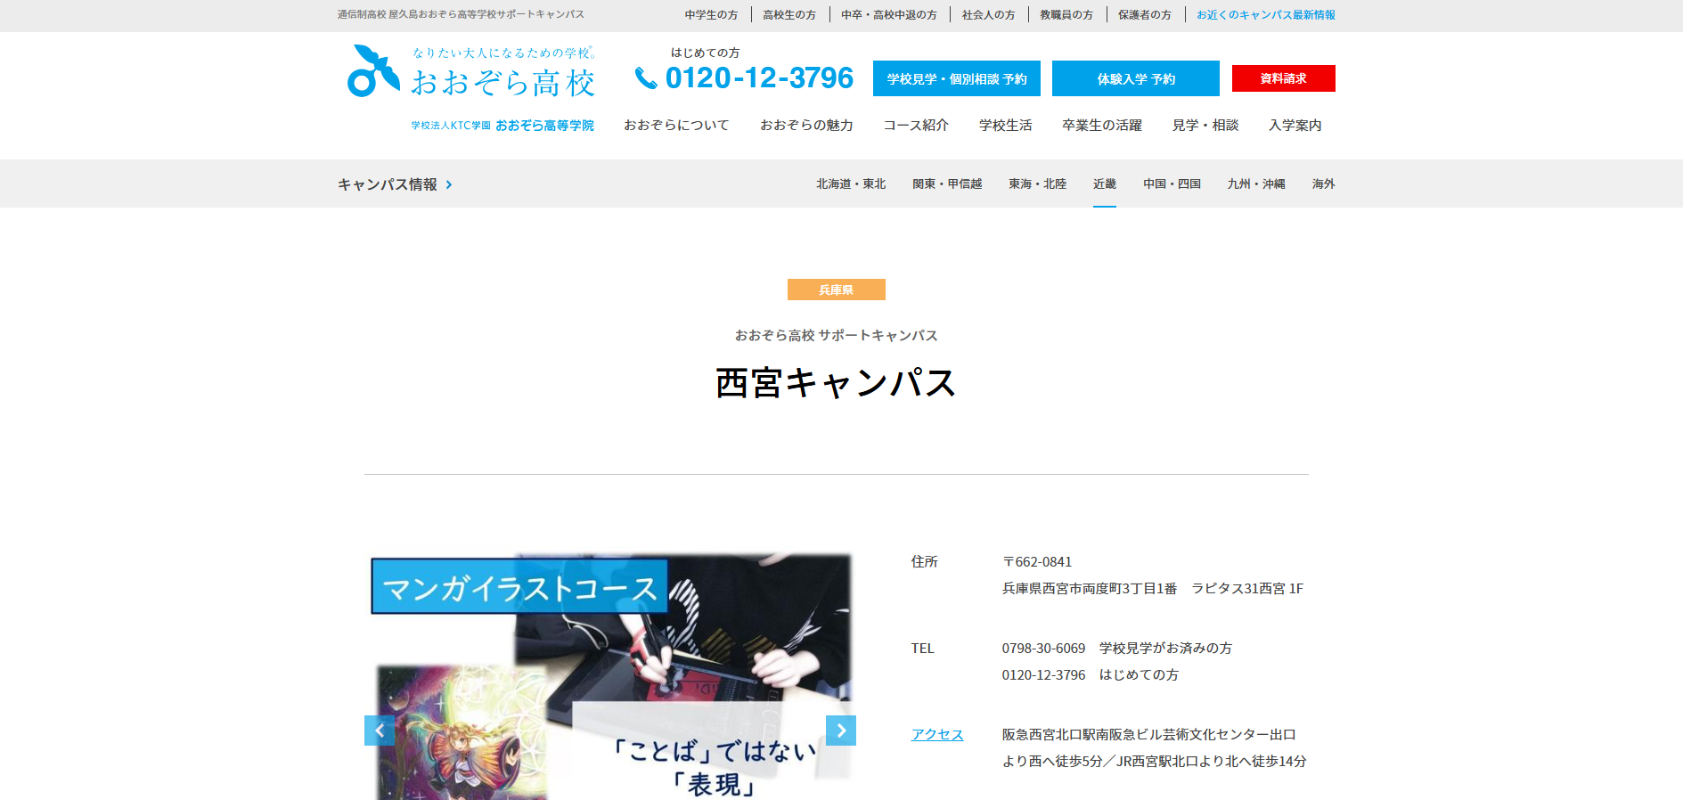1683x800 pixels.
Task: Go to previous slide with left arrow
Action: pyautogui.click(x=379, y=731)
